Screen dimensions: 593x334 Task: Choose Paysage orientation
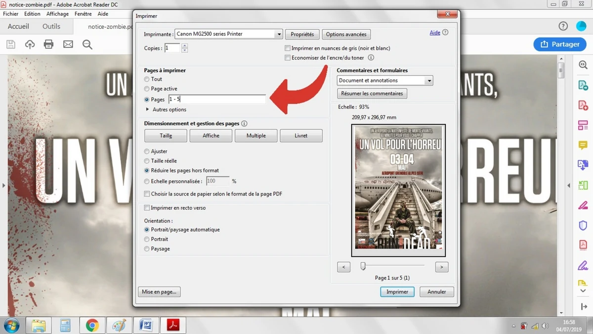point(147,249)
